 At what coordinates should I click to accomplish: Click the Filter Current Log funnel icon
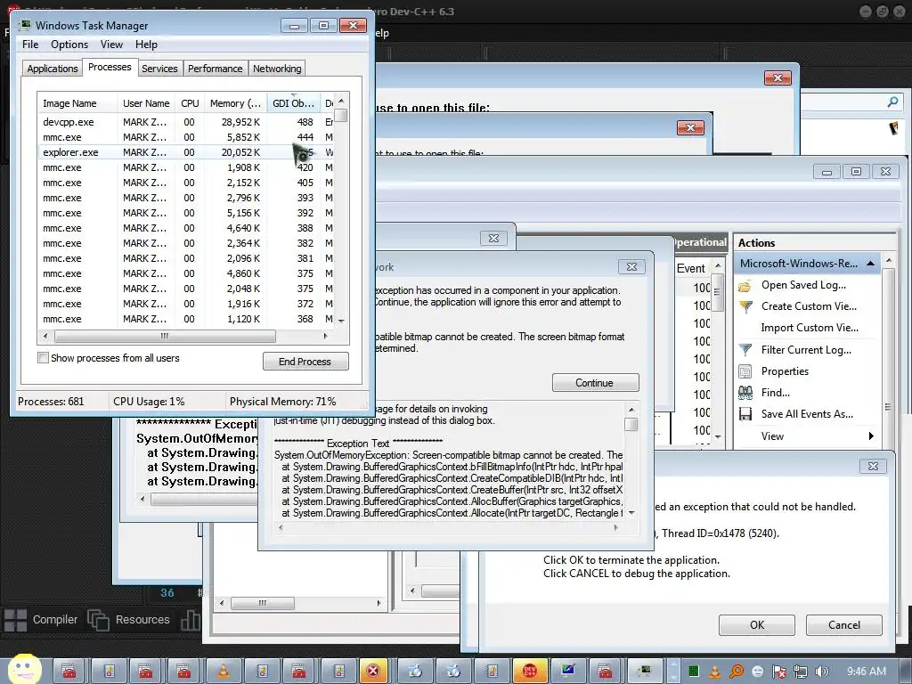(745, 349)
